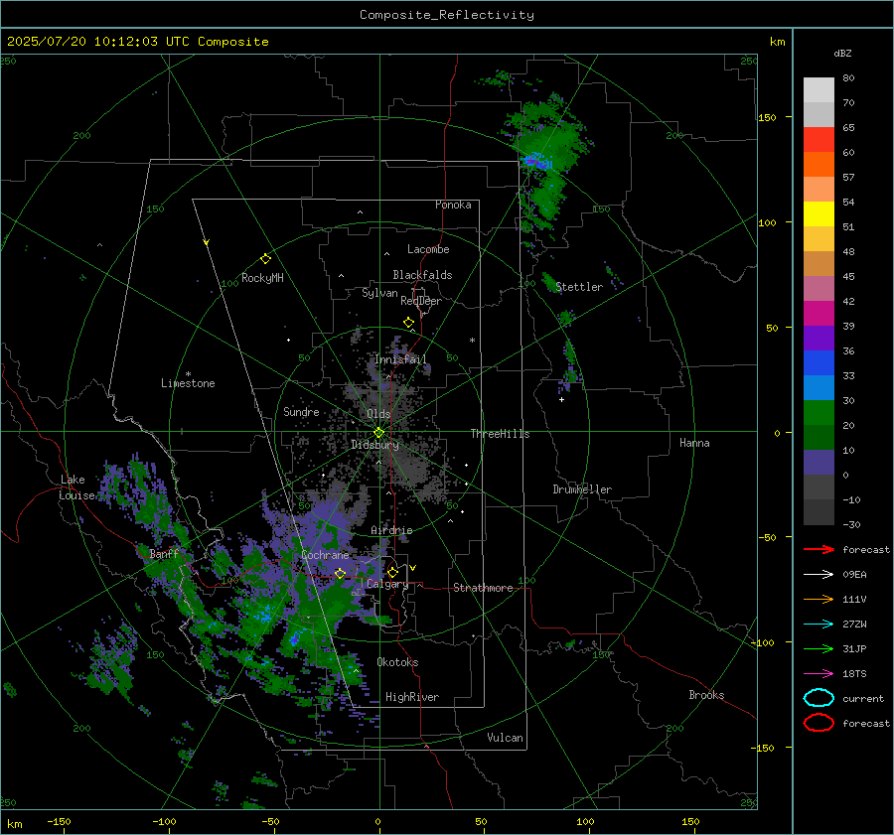Click the Vulcan label
This screenshot has width=894, height=835.
(x=505, y=738)
